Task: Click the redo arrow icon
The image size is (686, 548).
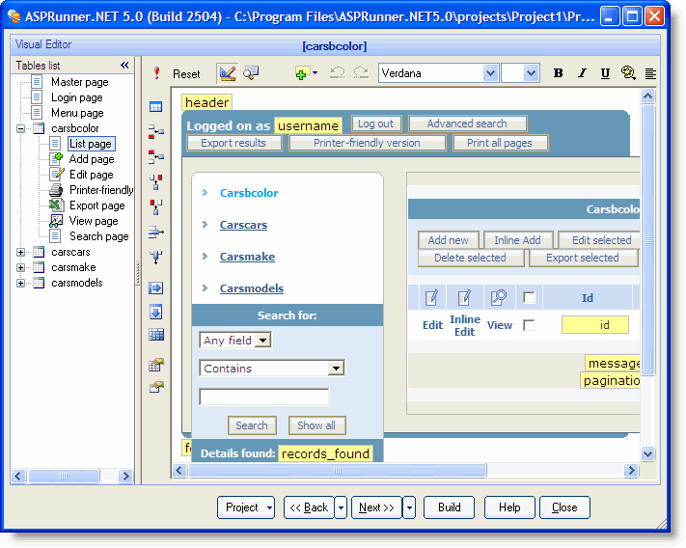Action: tap(361, 72)
